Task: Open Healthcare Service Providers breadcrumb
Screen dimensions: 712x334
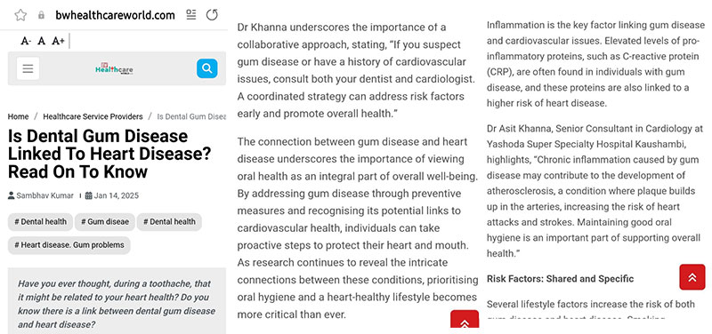Action: click(93, 116)
